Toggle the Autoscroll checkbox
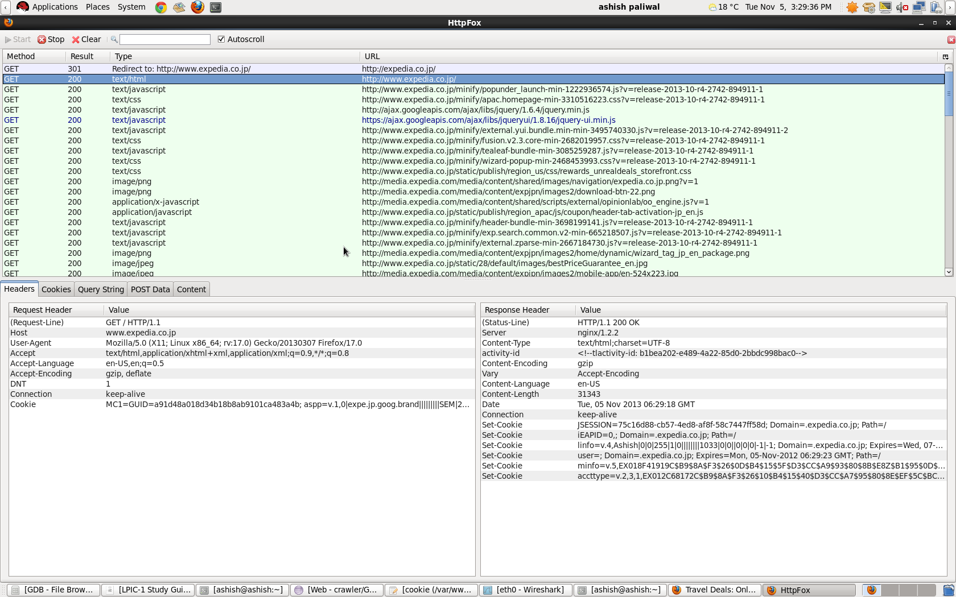 point(221,39)
